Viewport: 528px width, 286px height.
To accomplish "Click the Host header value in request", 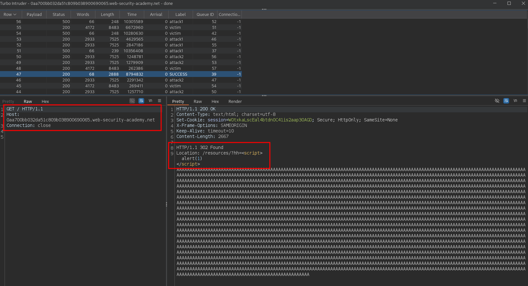I will 81,120.
